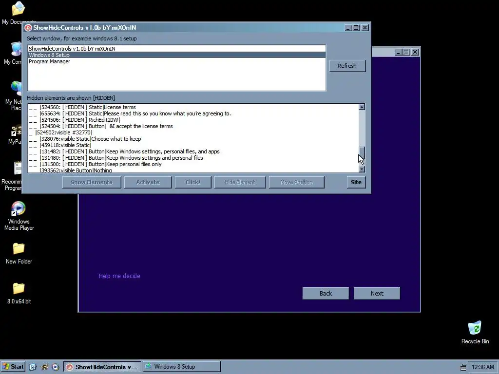Screen dimensions: 499x374
Task: Launch Internet Explorer from quick launch
Action: (33, 367)
